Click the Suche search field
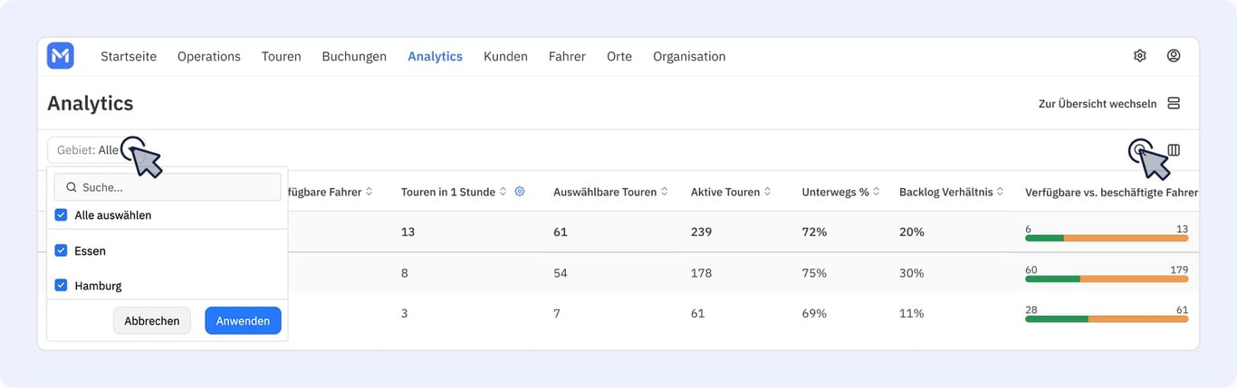The width and height of the screenshot is (1237, 388). [168, 187]
